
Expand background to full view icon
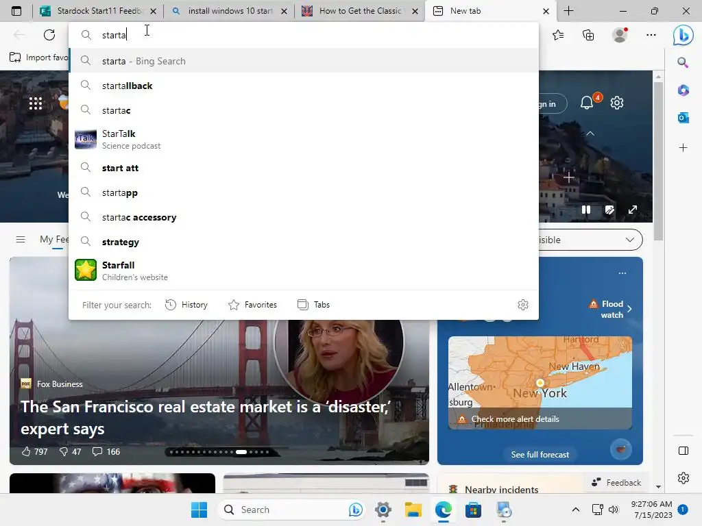[x=633, y=210]
